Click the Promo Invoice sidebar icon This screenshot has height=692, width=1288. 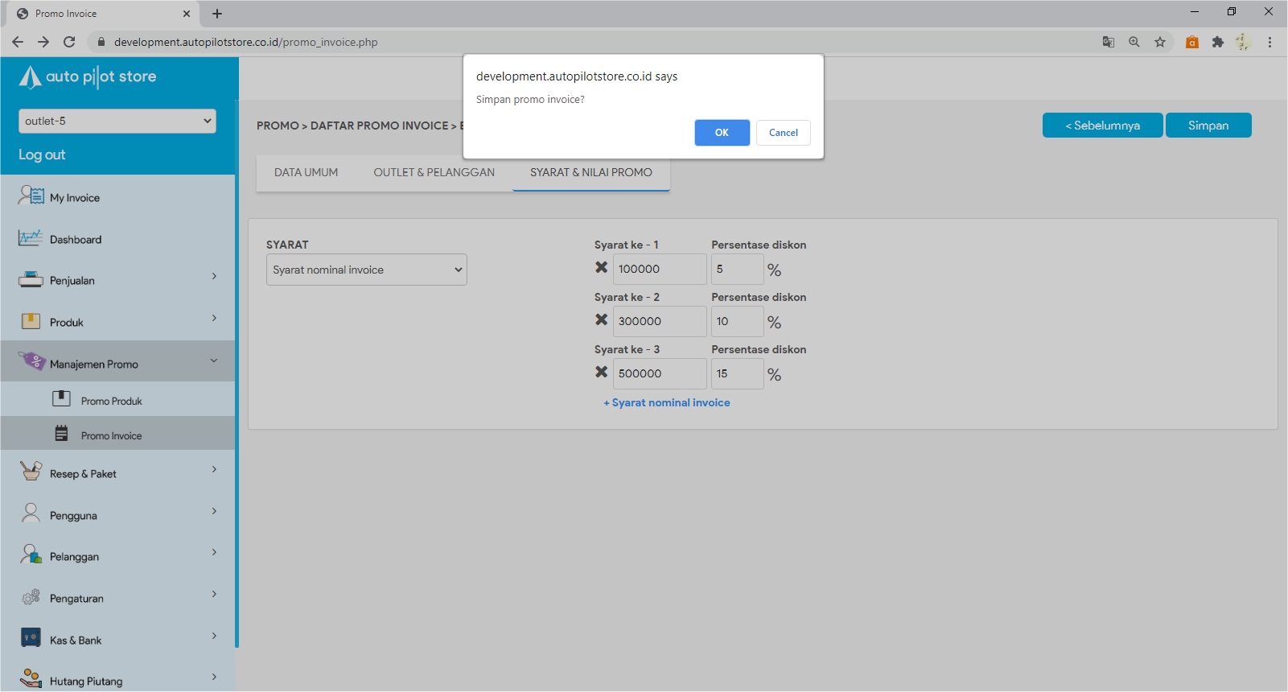[x=61, y=435]
